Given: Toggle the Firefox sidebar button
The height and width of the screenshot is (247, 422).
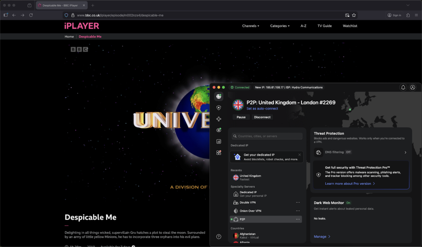Looking at the screenshot, I should (6, 15).
